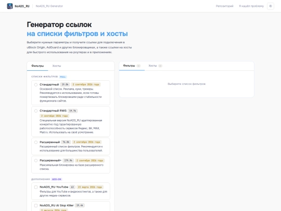Click the ADD-ON badge

coord(57,179)
